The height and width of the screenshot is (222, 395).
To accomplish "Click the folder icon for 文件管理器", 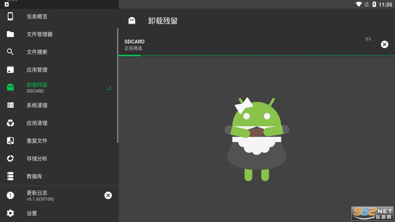I will (10, 34).
